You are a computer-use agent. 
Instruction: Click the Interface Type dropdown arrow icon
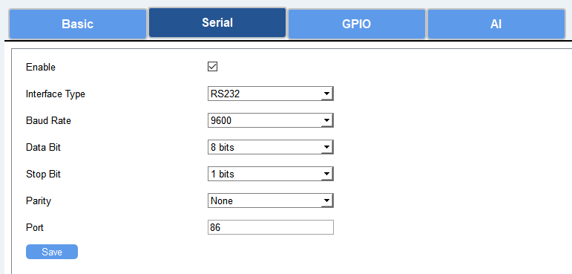(x=327, y=94)
